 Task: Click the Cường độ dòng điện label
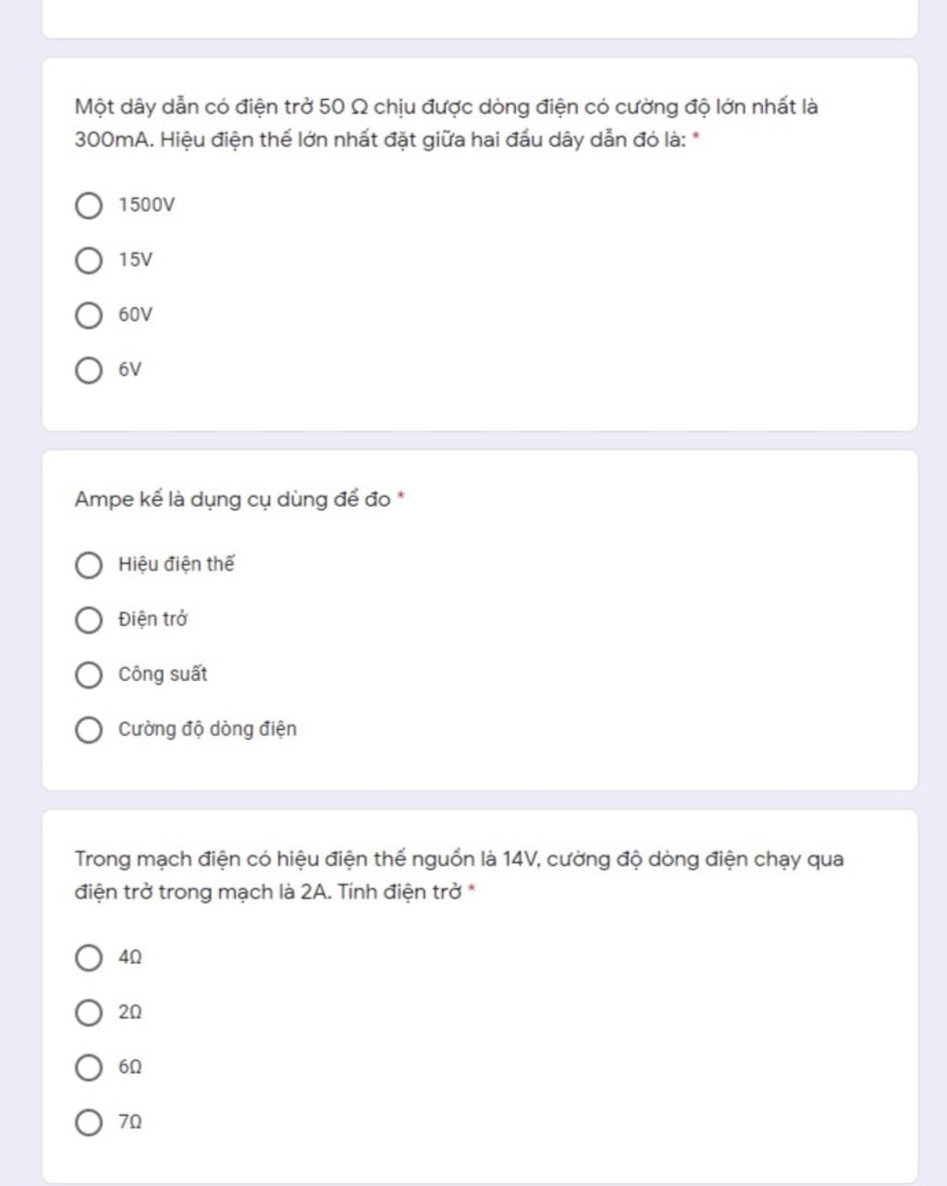(x=207, y=730)
